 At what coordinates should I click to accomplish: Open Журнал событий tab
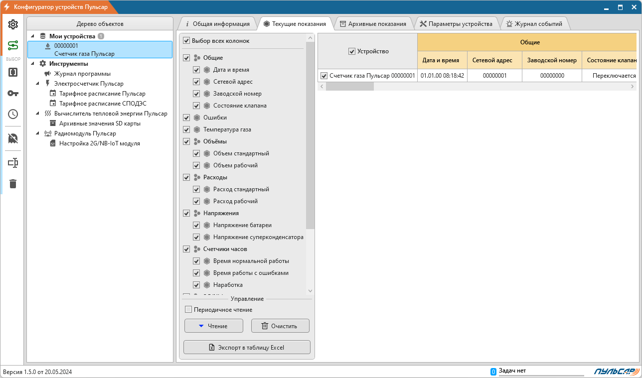tap(534, 23)
